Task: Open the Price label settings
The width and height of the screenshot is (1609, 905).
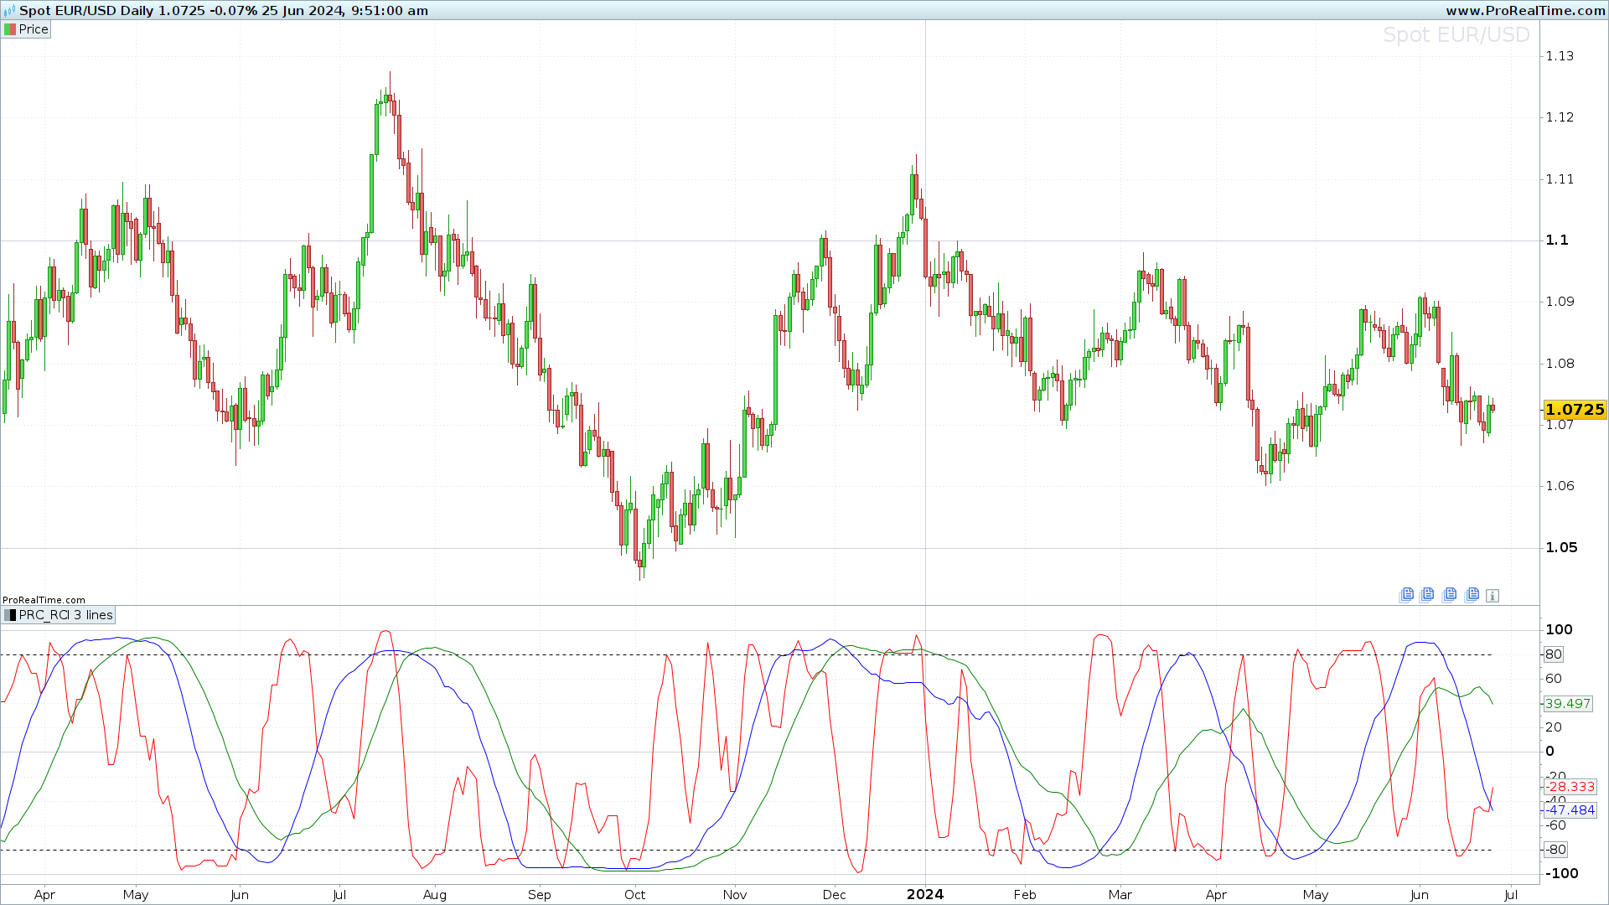Action: (34, 29)
